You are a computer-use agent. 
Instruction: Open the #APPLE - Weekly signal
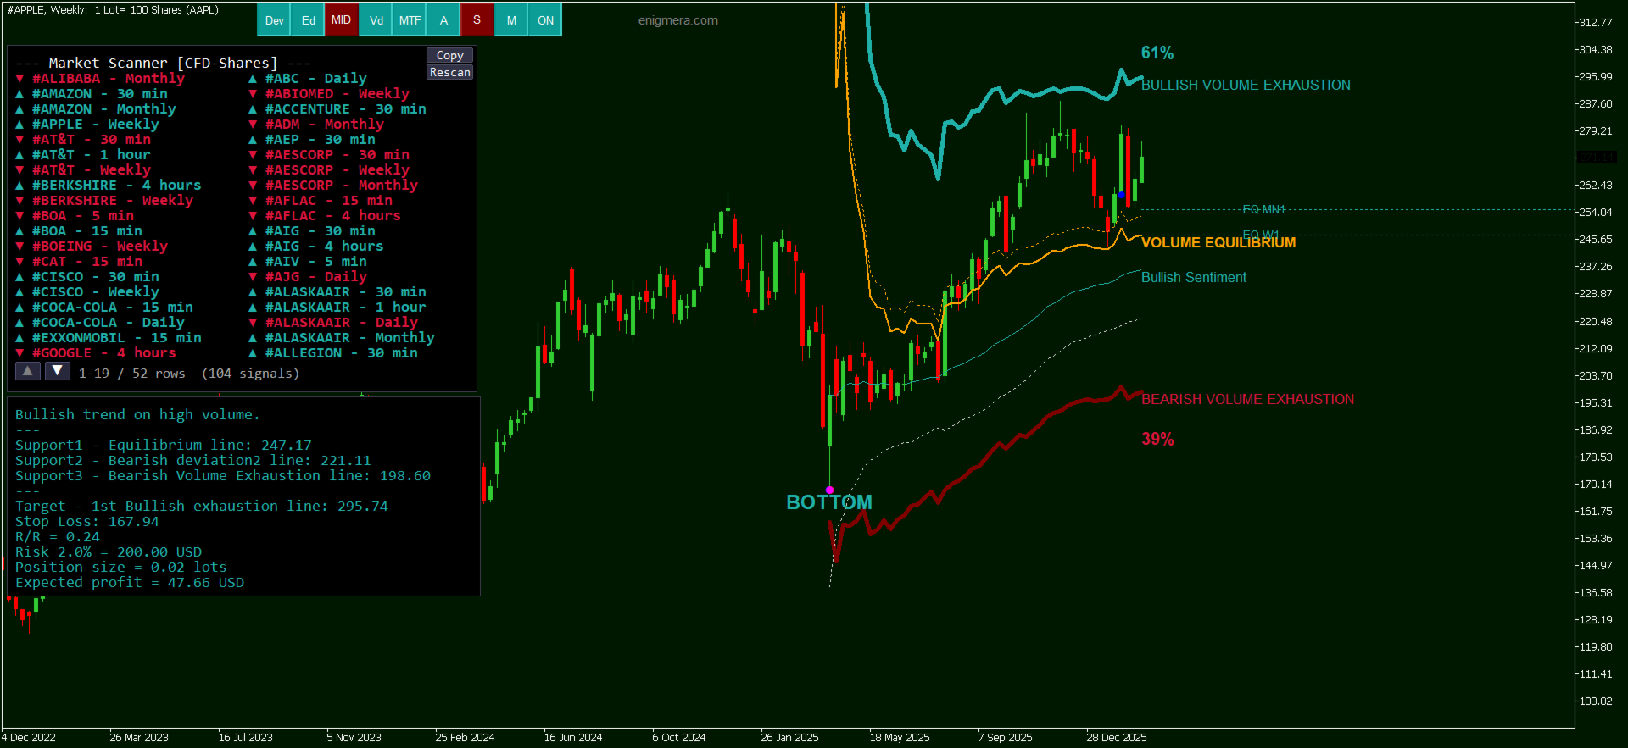click(x=87, y=125)
